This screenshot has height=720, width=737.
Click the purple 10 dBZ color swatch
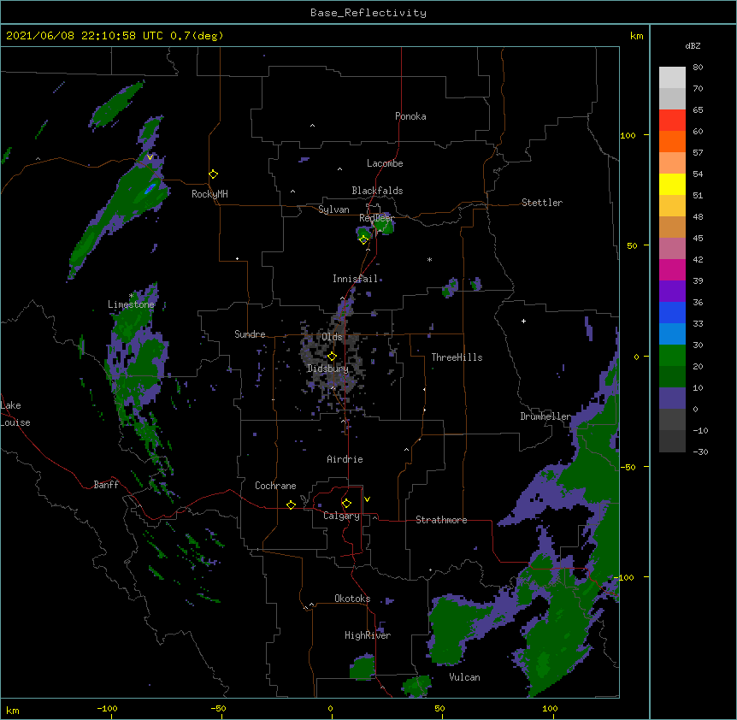[672, 398]
